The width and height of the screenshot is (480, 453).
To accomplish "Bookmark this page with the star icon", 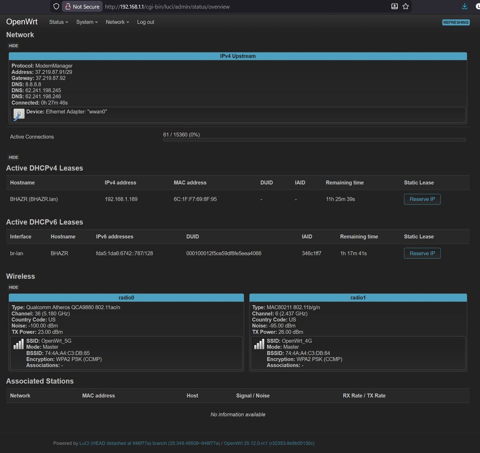I will (405, 6).
